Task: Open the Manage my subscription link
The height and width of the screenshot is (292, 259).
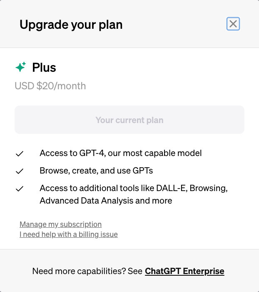Action: pos(60,224)
